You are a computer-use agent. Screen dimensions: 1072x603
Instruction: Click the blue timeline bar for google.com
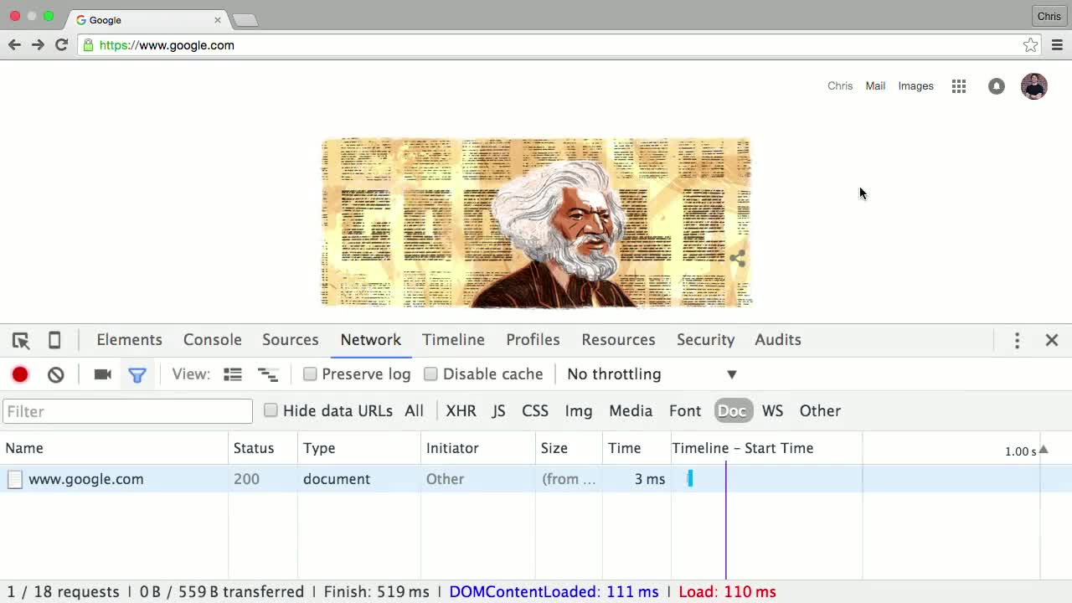tap(690, 479)
